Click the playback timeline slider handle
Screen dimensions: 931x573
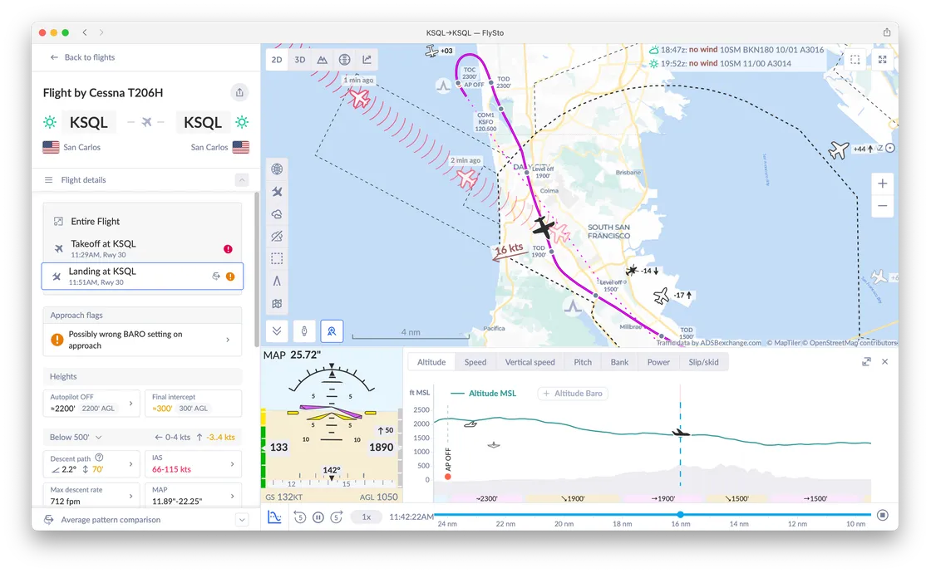click(681, 514)
